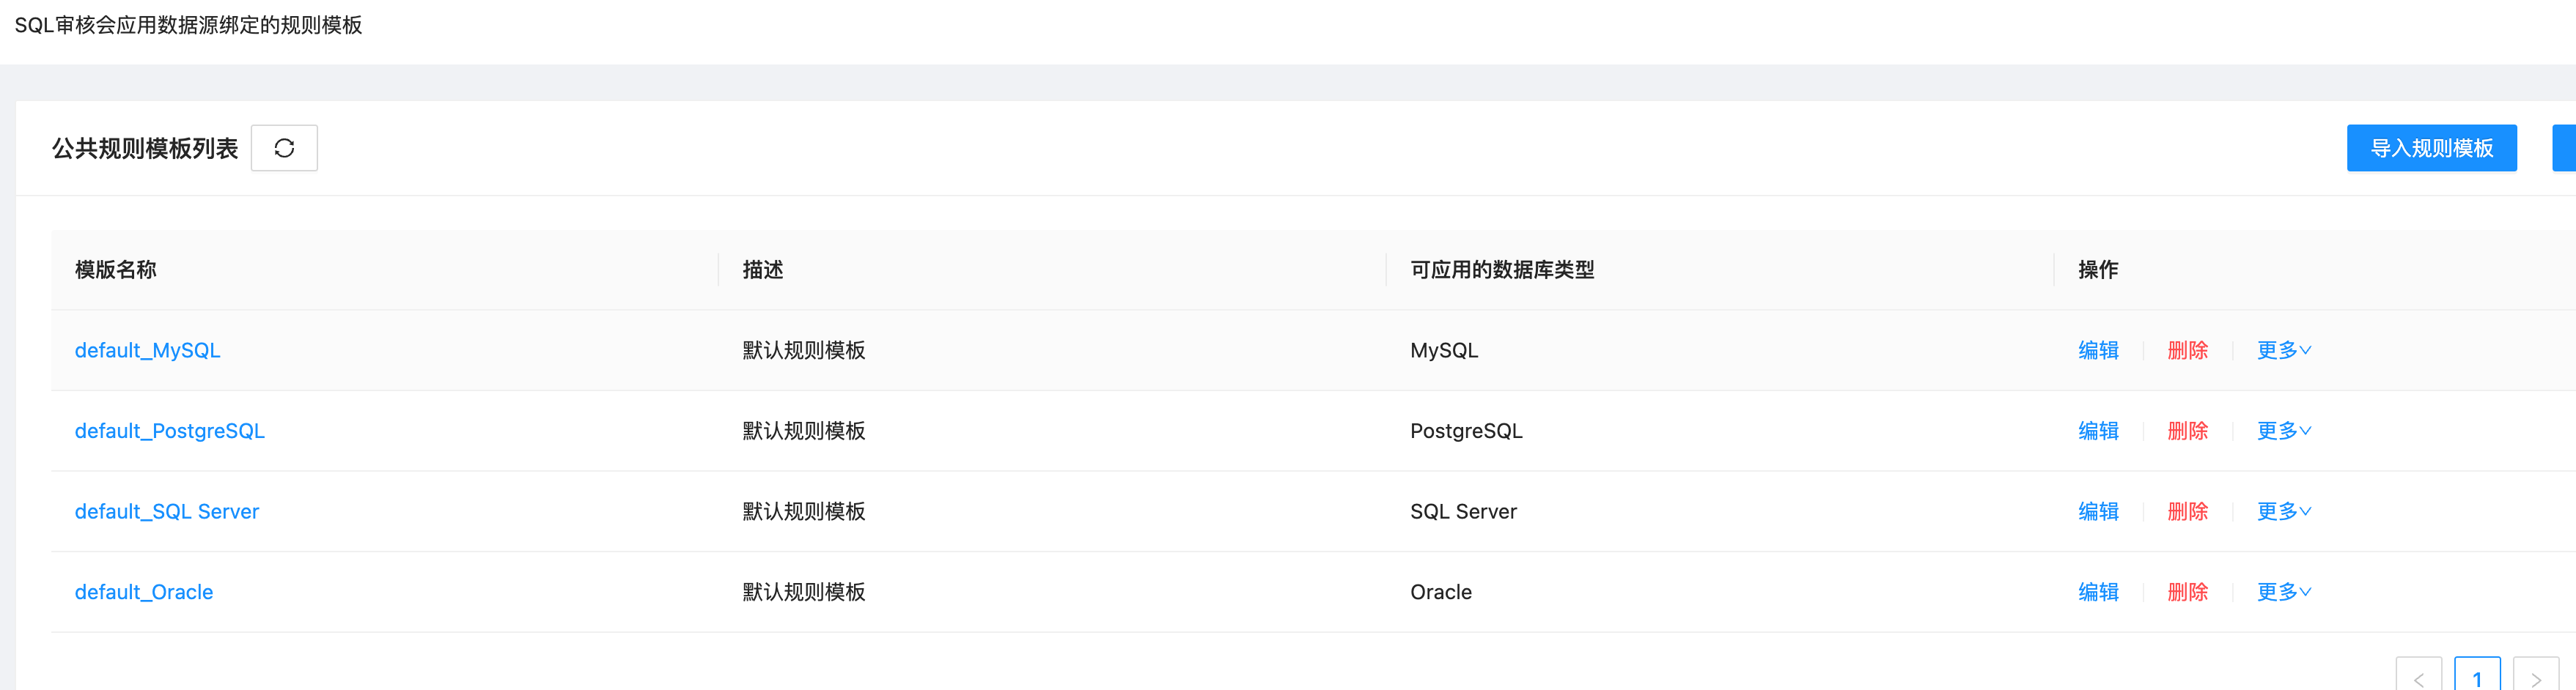Open the 更多 dropdown for default_MySQL
Screen dimensions: 2576x690
coord(2283,349)
